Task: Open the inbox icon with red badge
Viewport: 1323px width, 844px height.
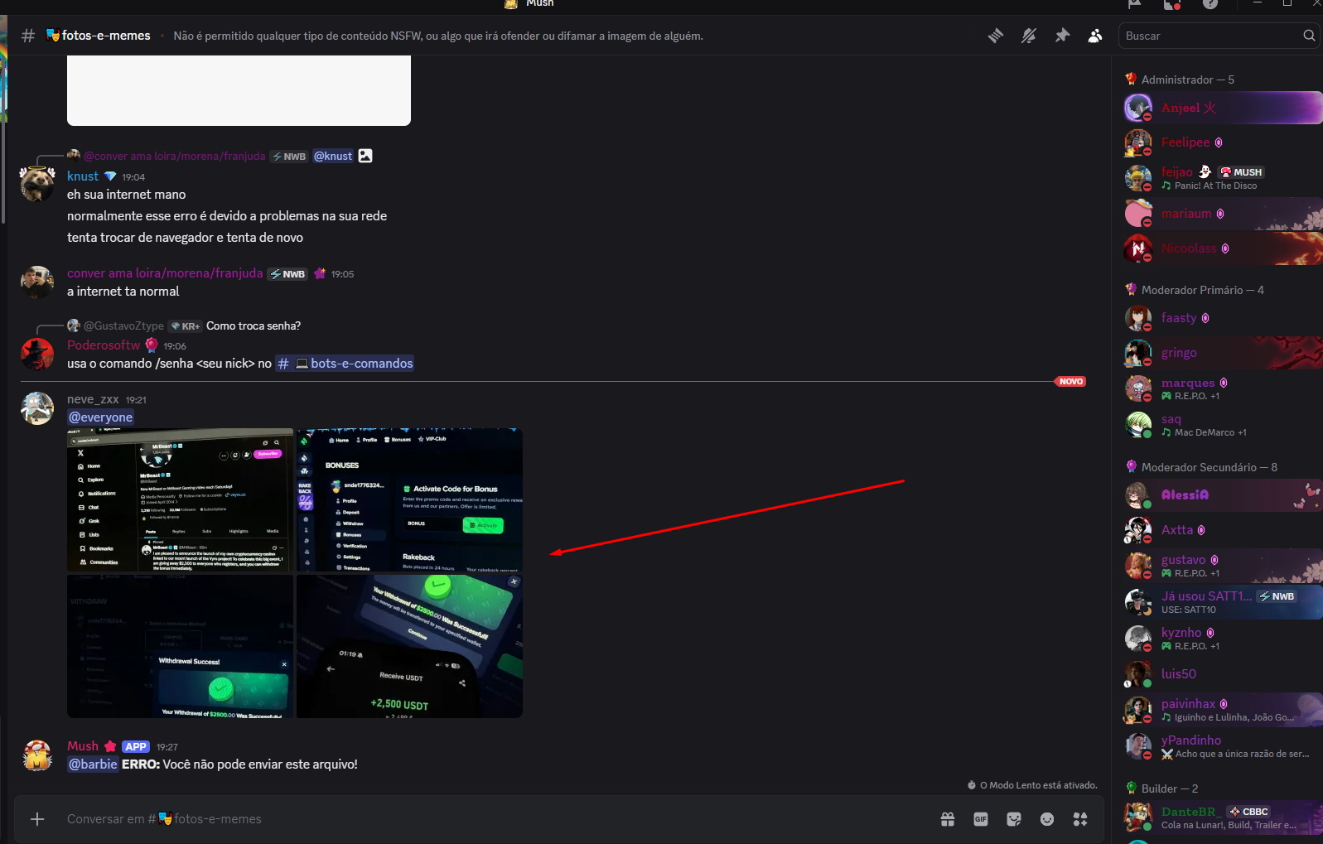Action: (x=1171, y=4)
